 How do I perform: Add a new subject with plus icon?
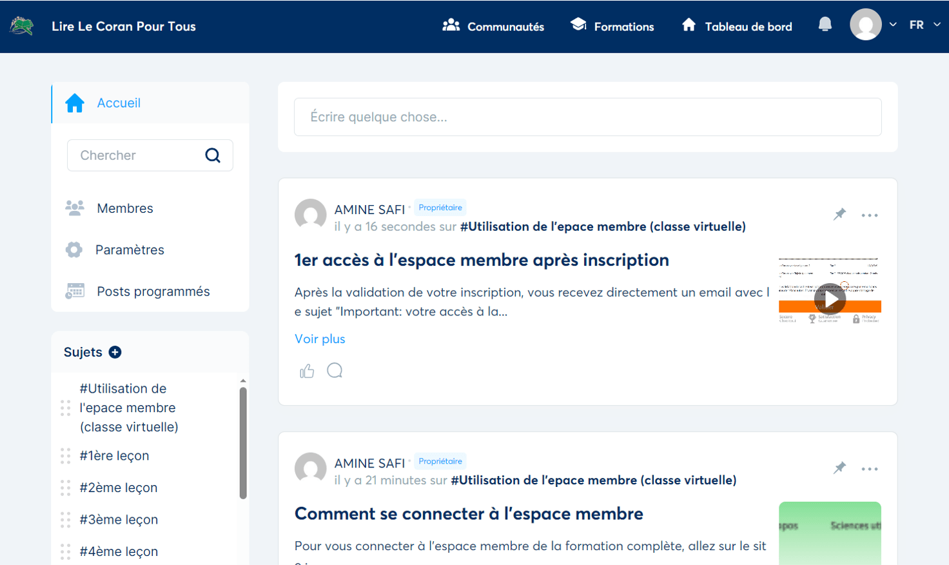(115, 352)
